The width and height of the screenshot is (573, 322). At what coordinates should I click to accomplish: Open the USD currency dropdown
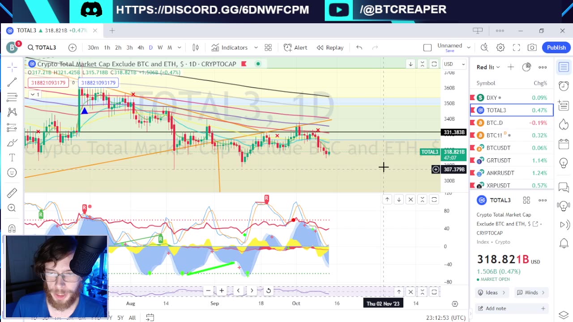[454, 64]
